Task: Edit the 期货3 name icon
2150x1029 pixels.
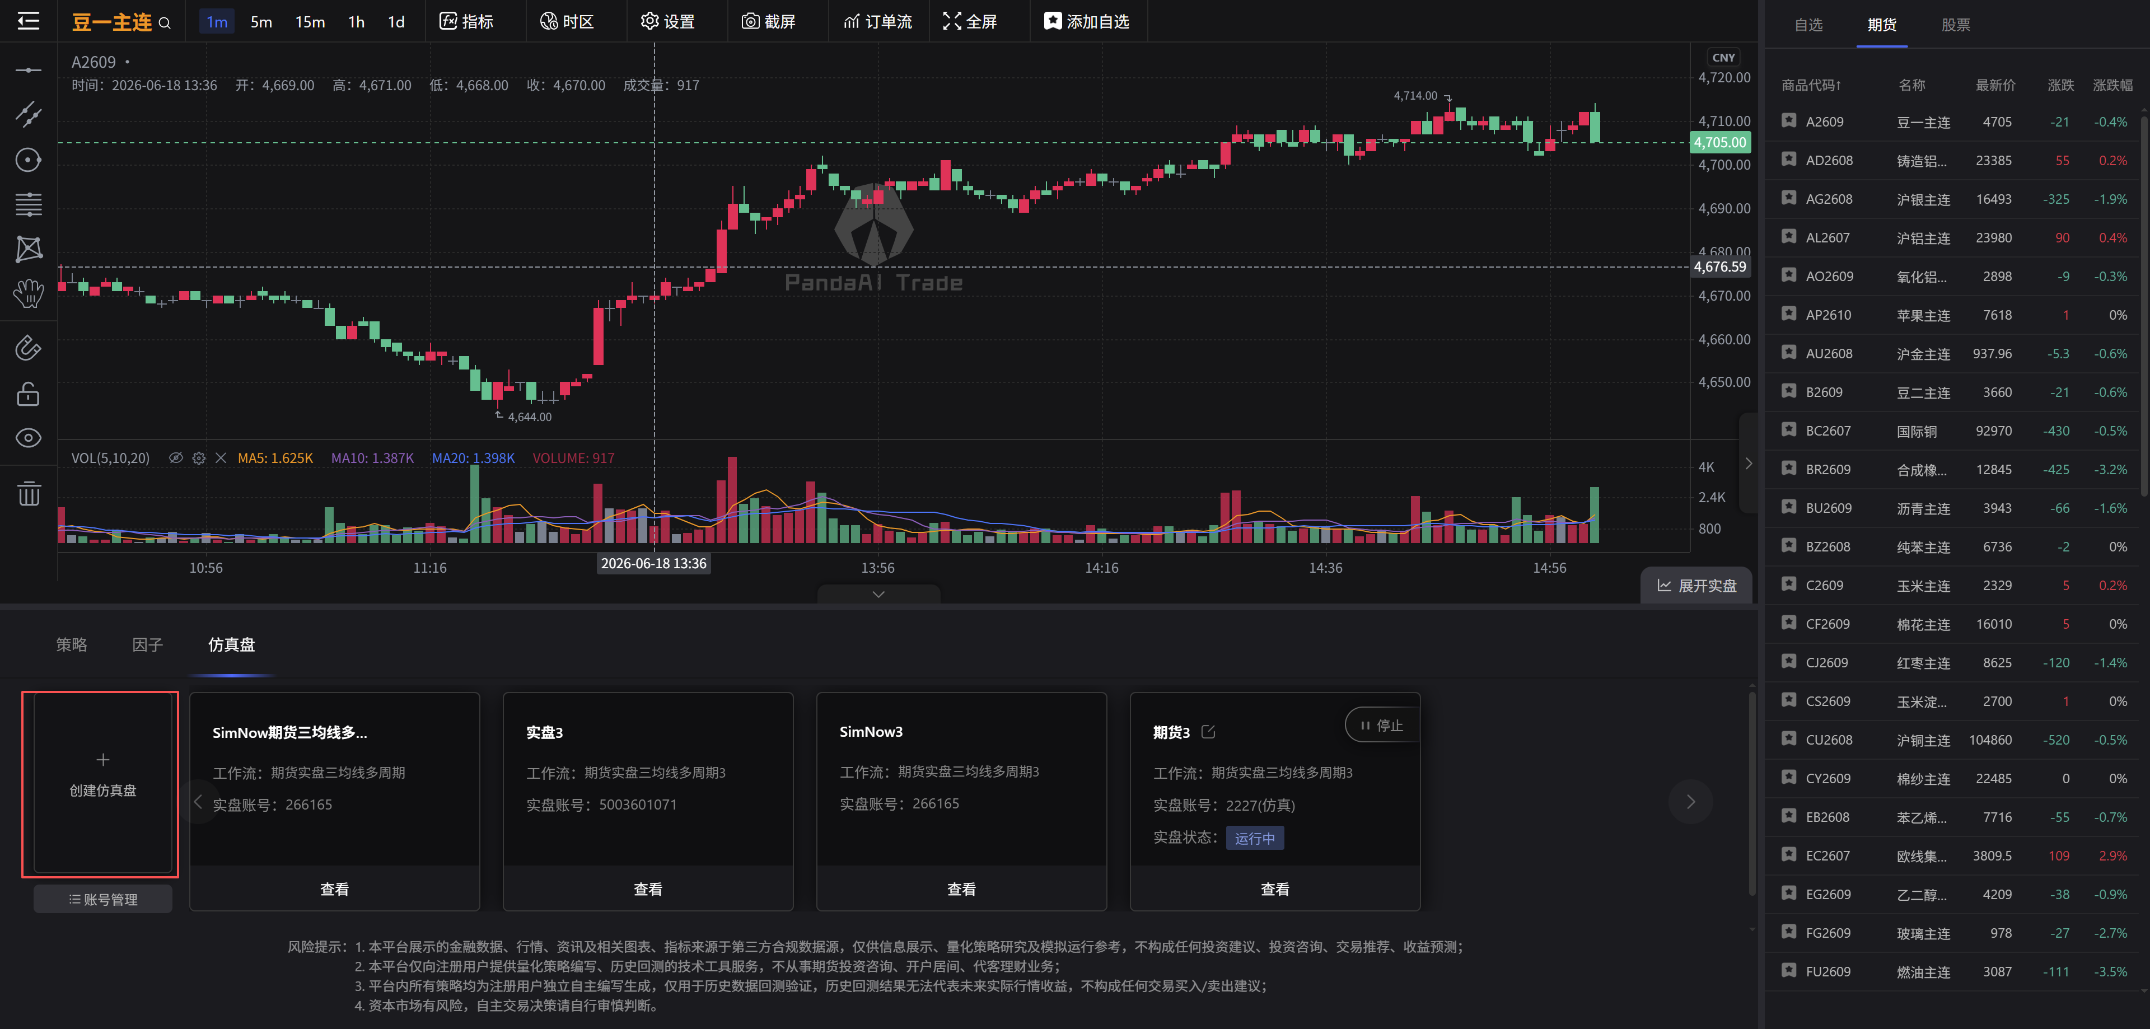Action: click(x=1208, y=732)
